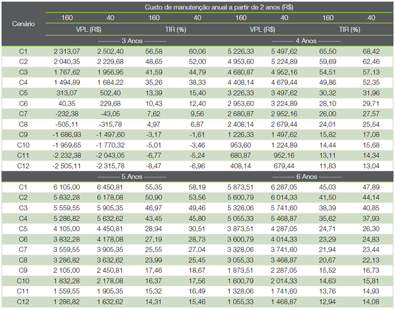This screenshot has height=309, width=395.
Task: Click the negative value -232,38
Action: point(67,114)
